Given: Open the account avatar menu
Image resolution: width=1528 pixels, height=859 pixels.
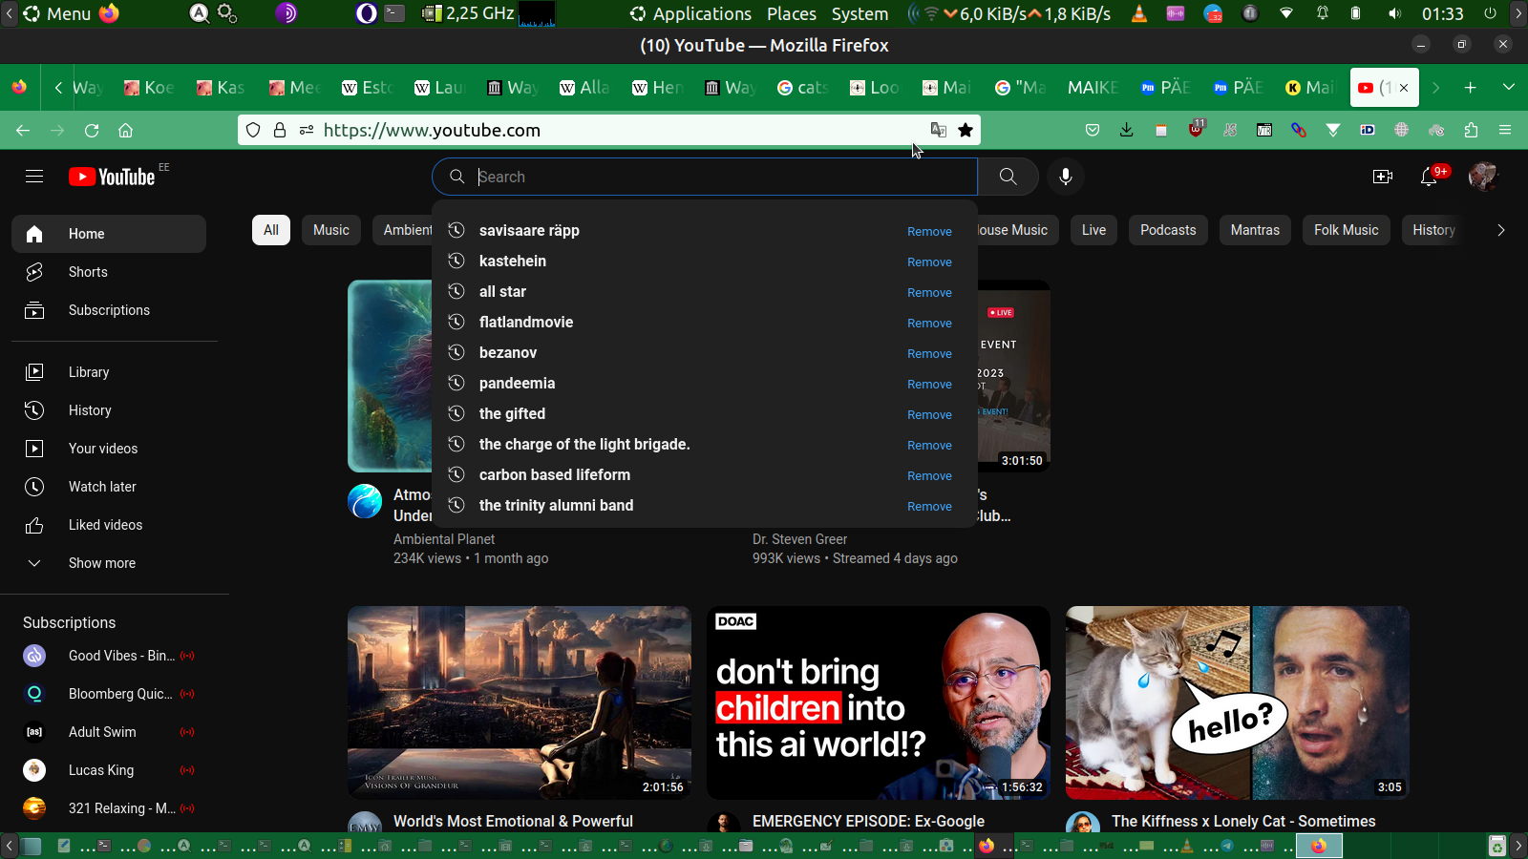Looking at the screenshot, I should [x=1483, y=177].
